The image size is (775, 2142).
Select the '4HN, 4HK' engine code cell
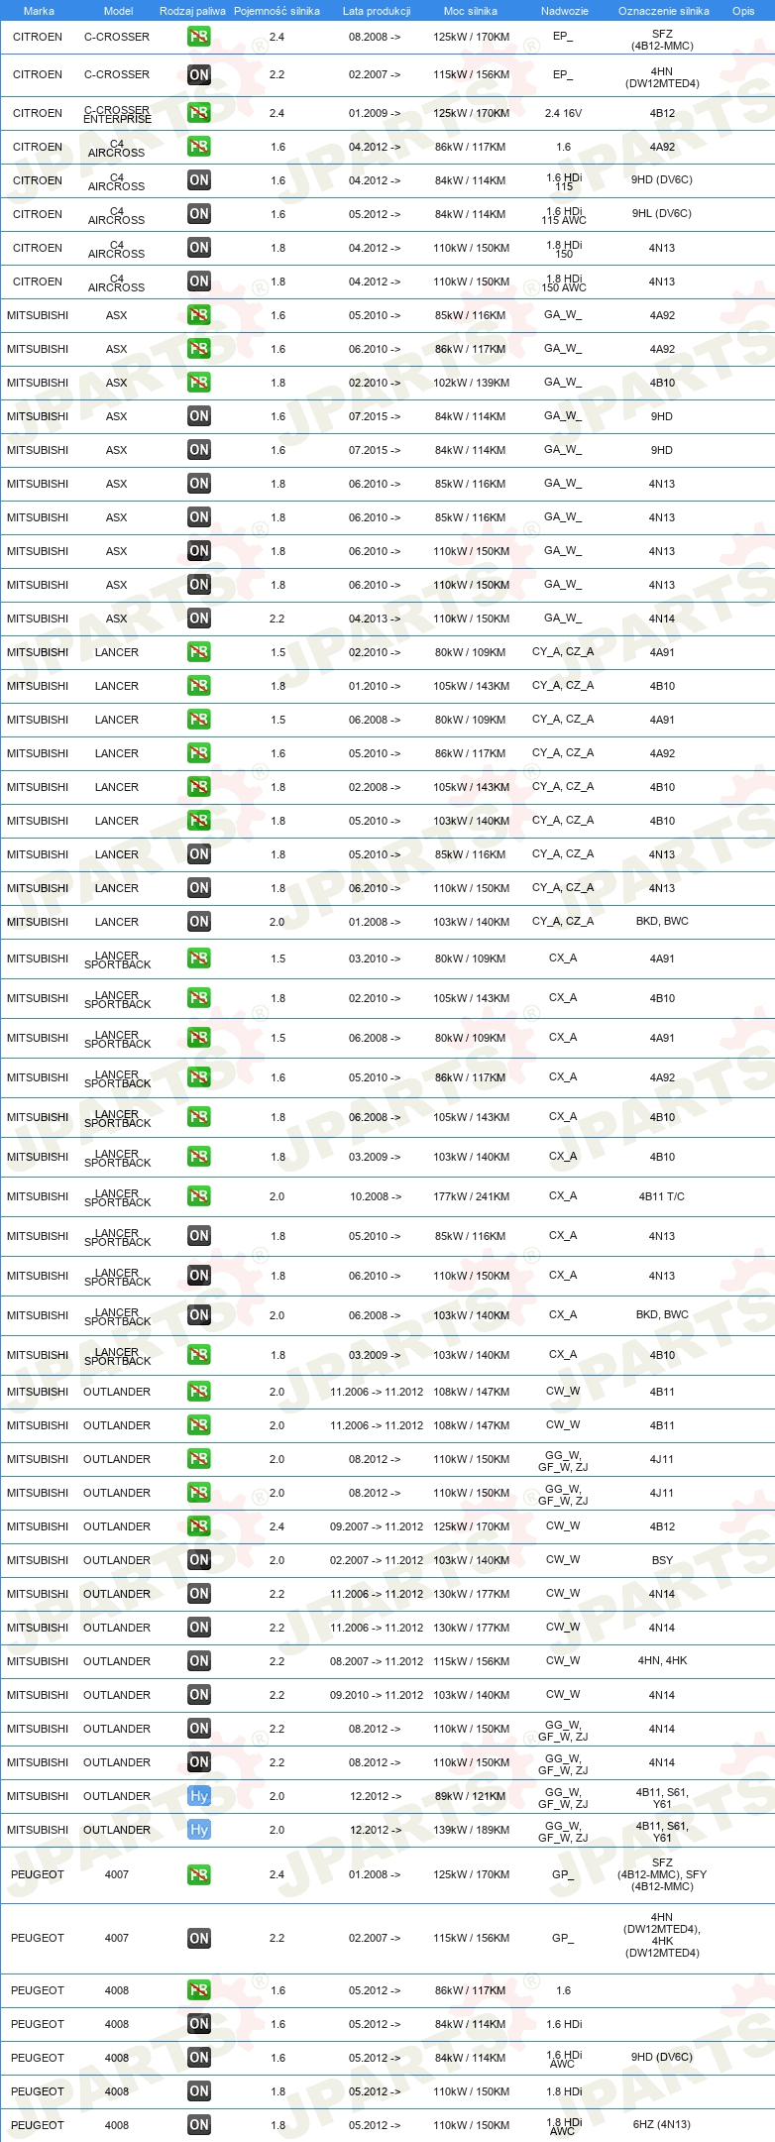662,1660
